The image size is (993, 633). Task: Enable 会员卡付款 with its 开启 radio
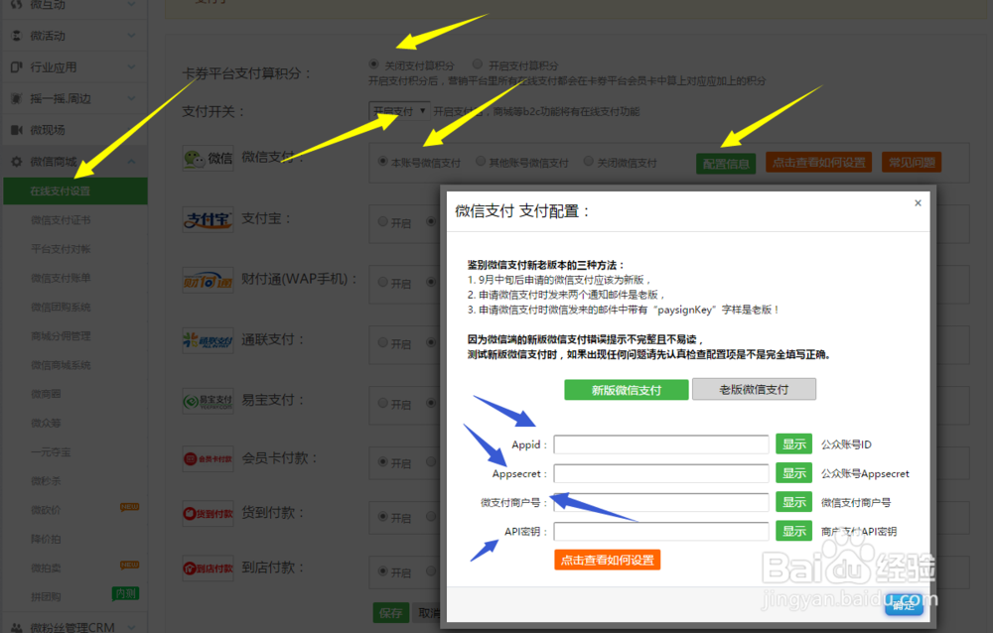pos(382,462)
